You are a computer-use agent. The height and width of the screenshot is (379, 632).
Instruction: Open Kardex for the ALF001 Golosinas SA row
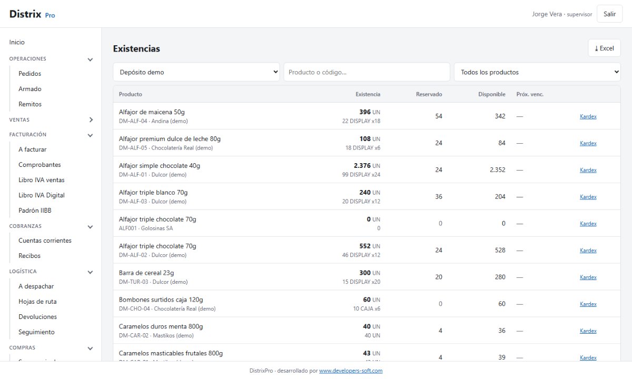click(x=588, y=224)
